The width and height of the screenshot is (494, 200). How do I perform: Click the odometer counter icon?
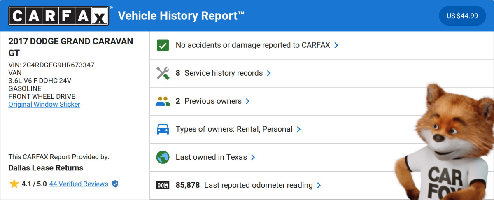(x=163, y=185)
